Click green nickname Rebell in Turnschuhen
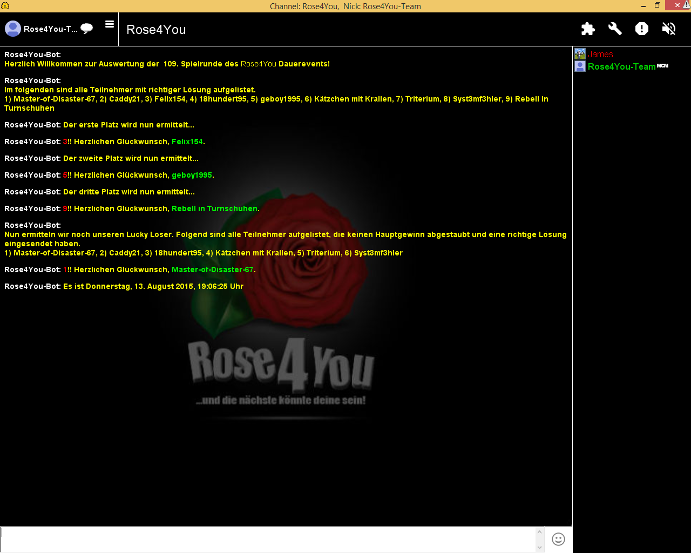This screenshot has height=553, width=691. (x=214, y=208)
